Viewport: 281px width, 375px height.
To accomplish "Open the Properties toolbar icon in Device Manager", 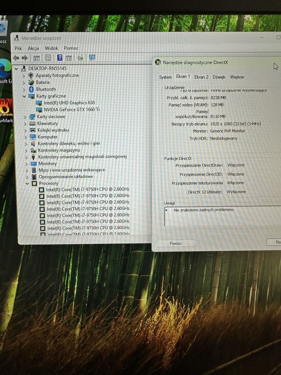I will click(x=48, y=58).
